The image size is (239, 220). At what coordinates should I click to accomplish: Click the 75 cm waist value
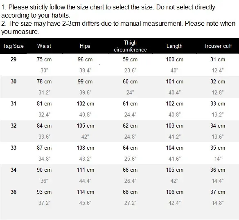point(44,59)
